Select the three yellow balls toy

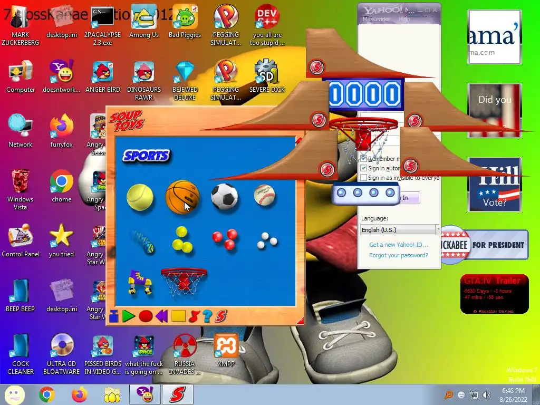point(182,240)
